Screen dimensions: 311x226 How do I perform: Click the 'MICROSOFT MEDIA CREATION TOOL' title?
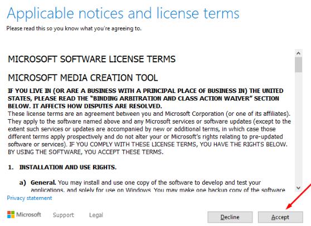tap(83, 77)
